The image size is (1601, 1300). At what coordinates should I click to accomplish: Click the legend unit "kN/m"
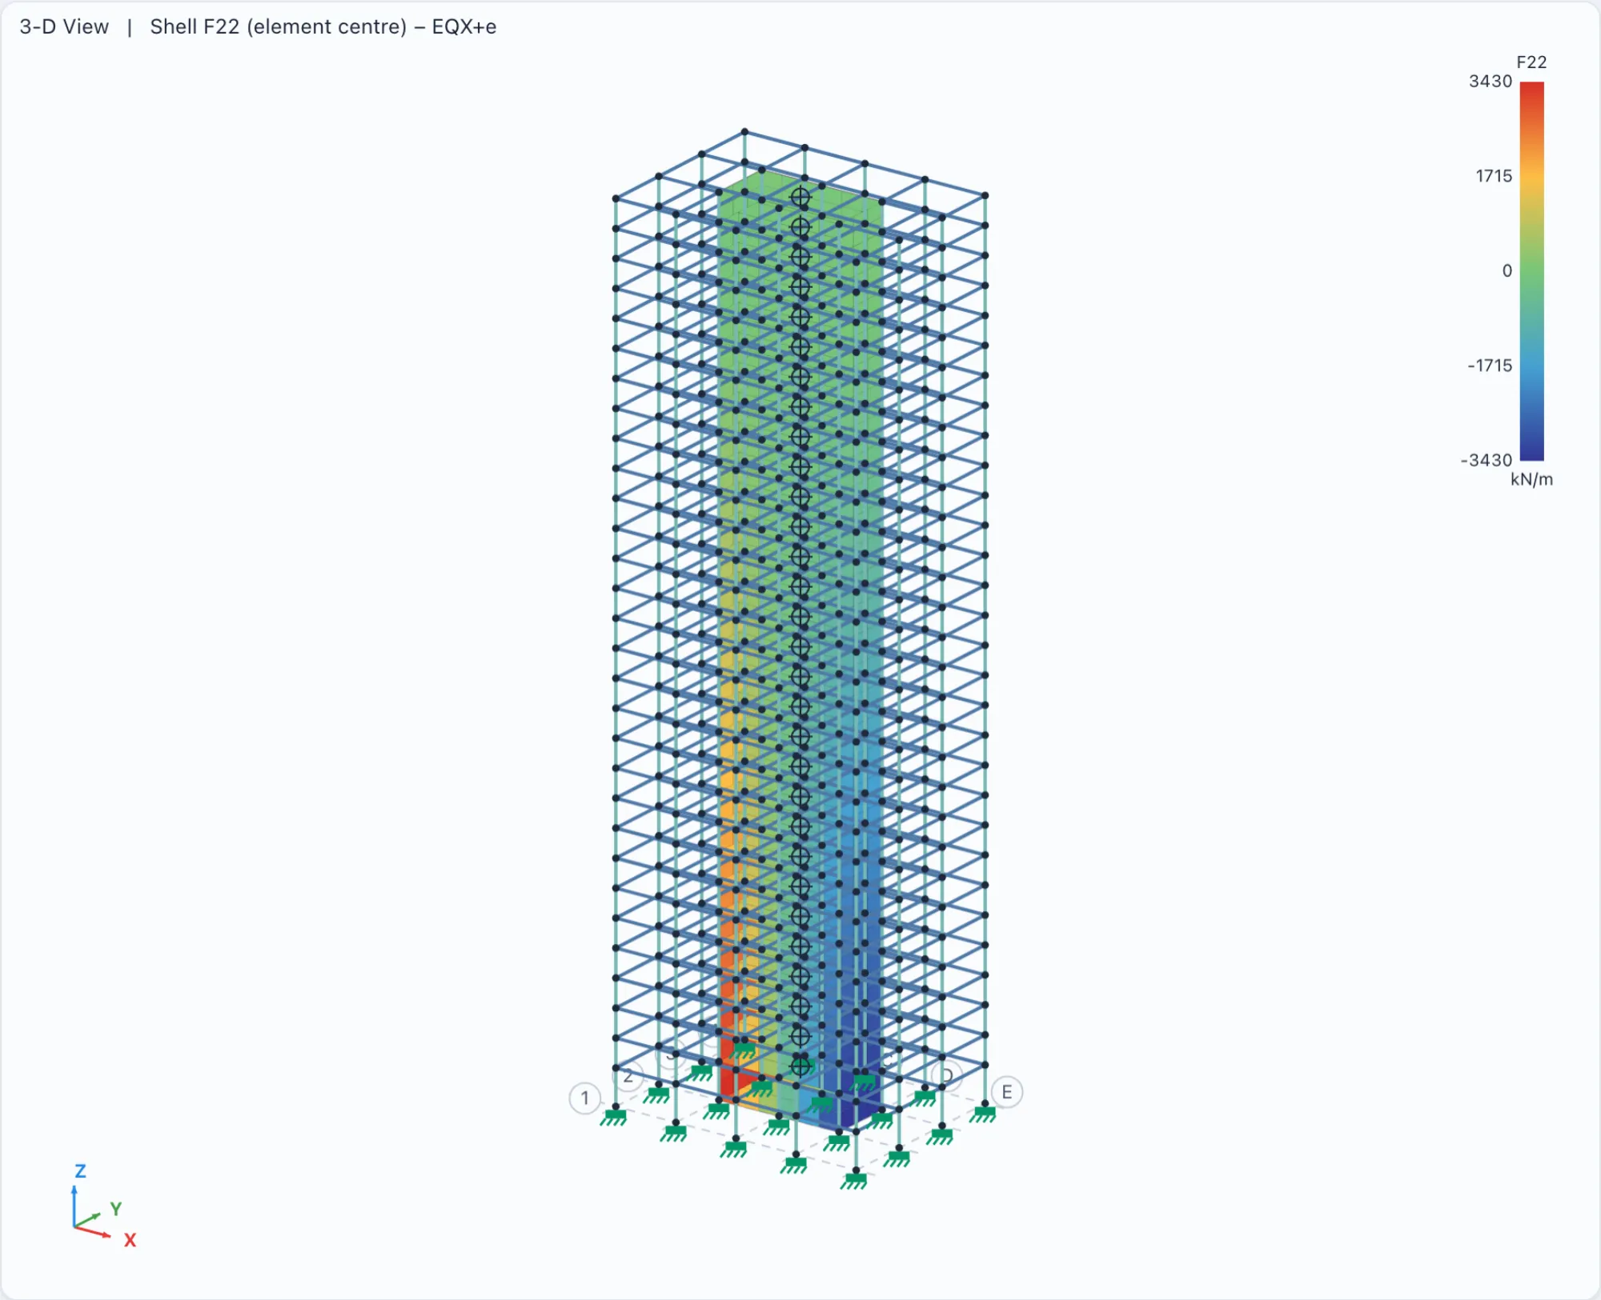pyautogui.click(x=1531, y=479)
